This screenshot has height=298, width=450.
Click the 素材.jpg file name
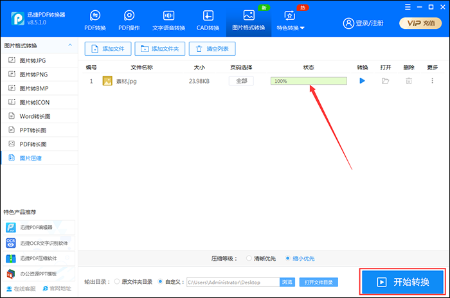point(126,81)
